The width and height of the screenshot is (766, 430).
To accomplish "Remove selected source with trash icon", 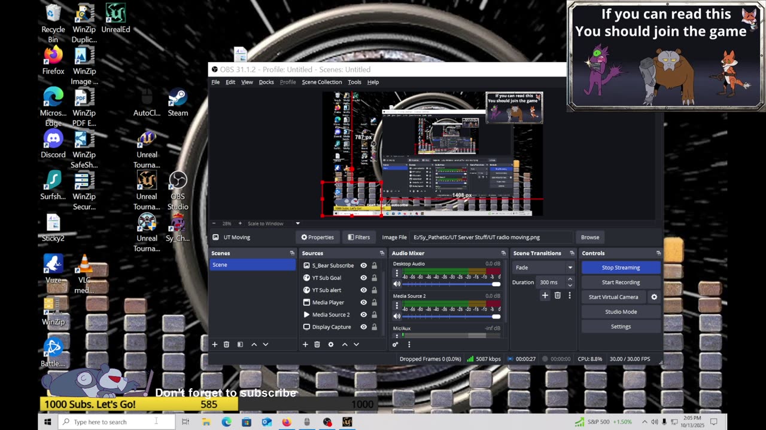I will (x=317, y=344).
